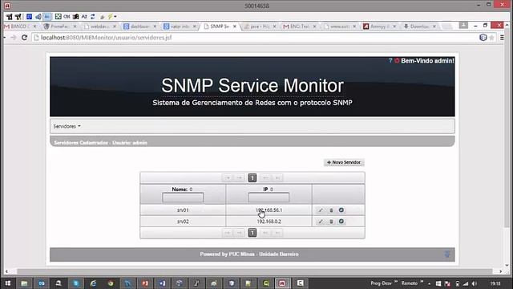Expand Prog-Desv taskbar toolbar chevron
513x289 pixels.
coord(396,282)
